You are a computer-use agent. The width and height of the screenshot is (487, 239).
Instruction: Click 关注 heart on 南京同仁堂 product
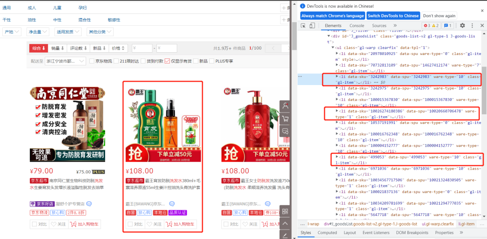coord(58,224)
